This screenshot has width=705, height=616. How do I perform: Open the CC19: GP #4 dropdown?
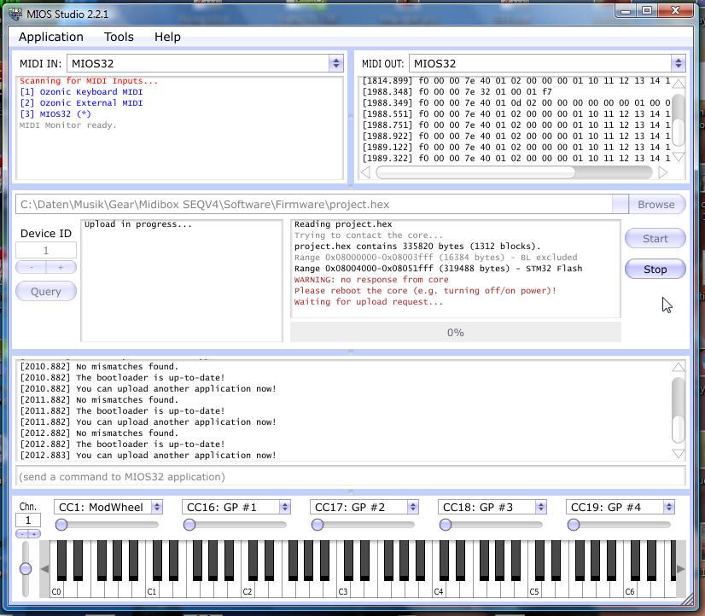tap(621, 508)
